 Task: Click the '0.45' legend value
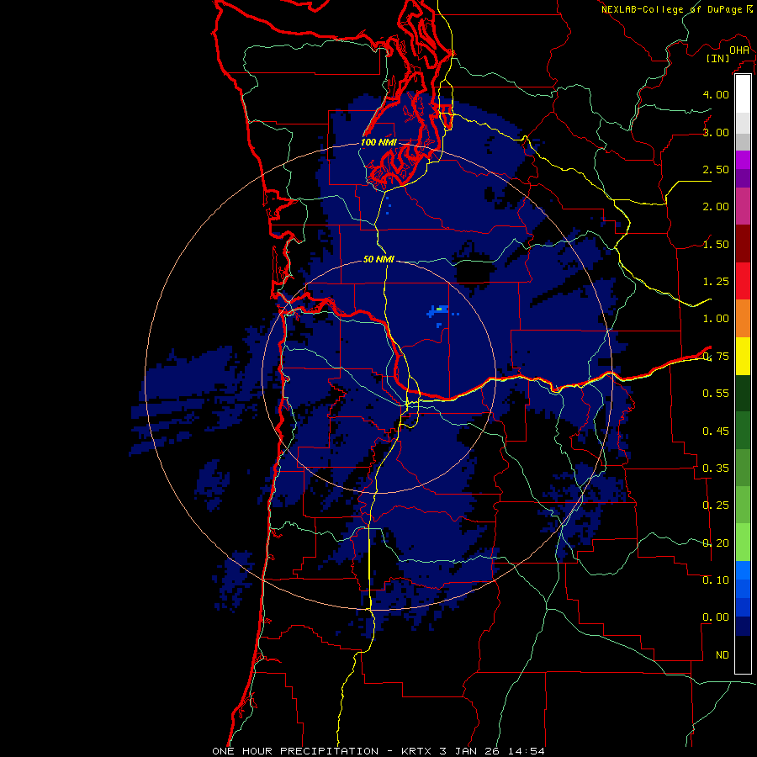[716, 431]
